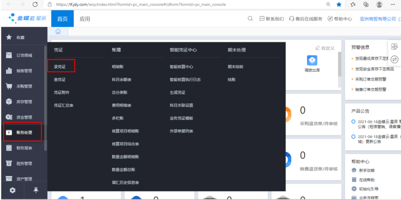Open 订货商城 in the sidebar

point(24,55)
